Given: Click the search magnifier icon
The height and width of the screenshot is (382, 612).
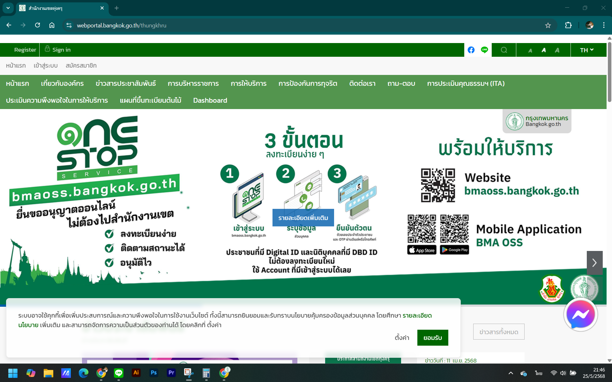Looking at the screenshot, I should tap(504, 50).
